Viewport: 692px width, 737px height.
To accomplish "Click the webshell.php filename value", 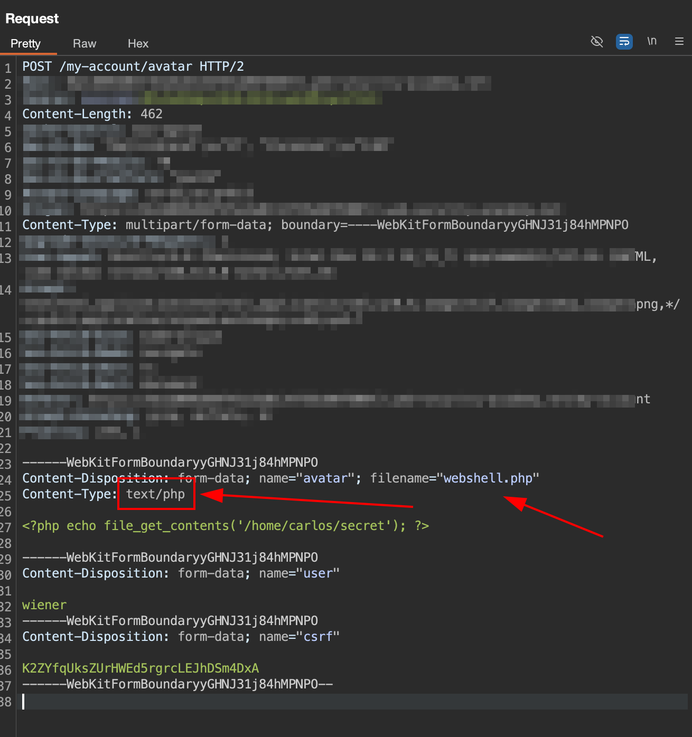I will pyautogui.click(x=488, y=478).
